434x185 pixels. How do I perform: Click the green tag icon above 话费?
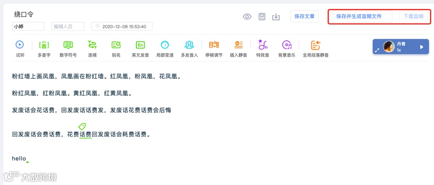coord(82,127)
